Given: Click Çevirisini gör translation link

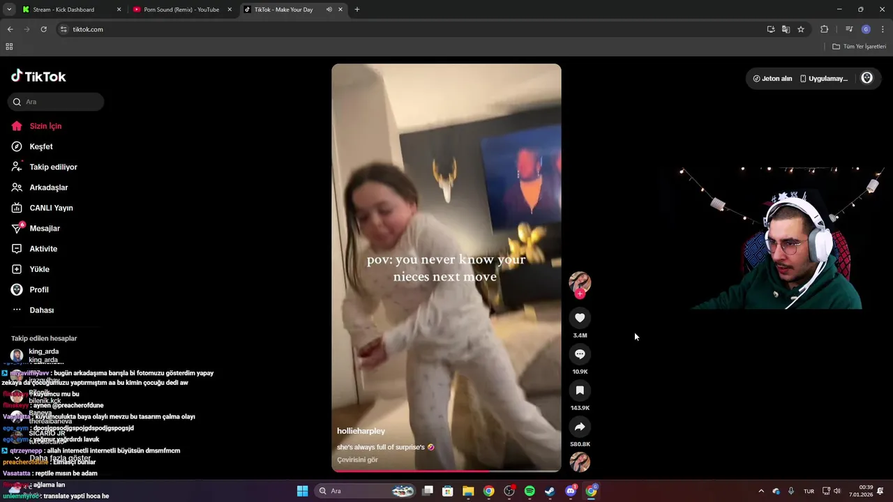Looking at the screenshot, I should (x=357, y=459).
